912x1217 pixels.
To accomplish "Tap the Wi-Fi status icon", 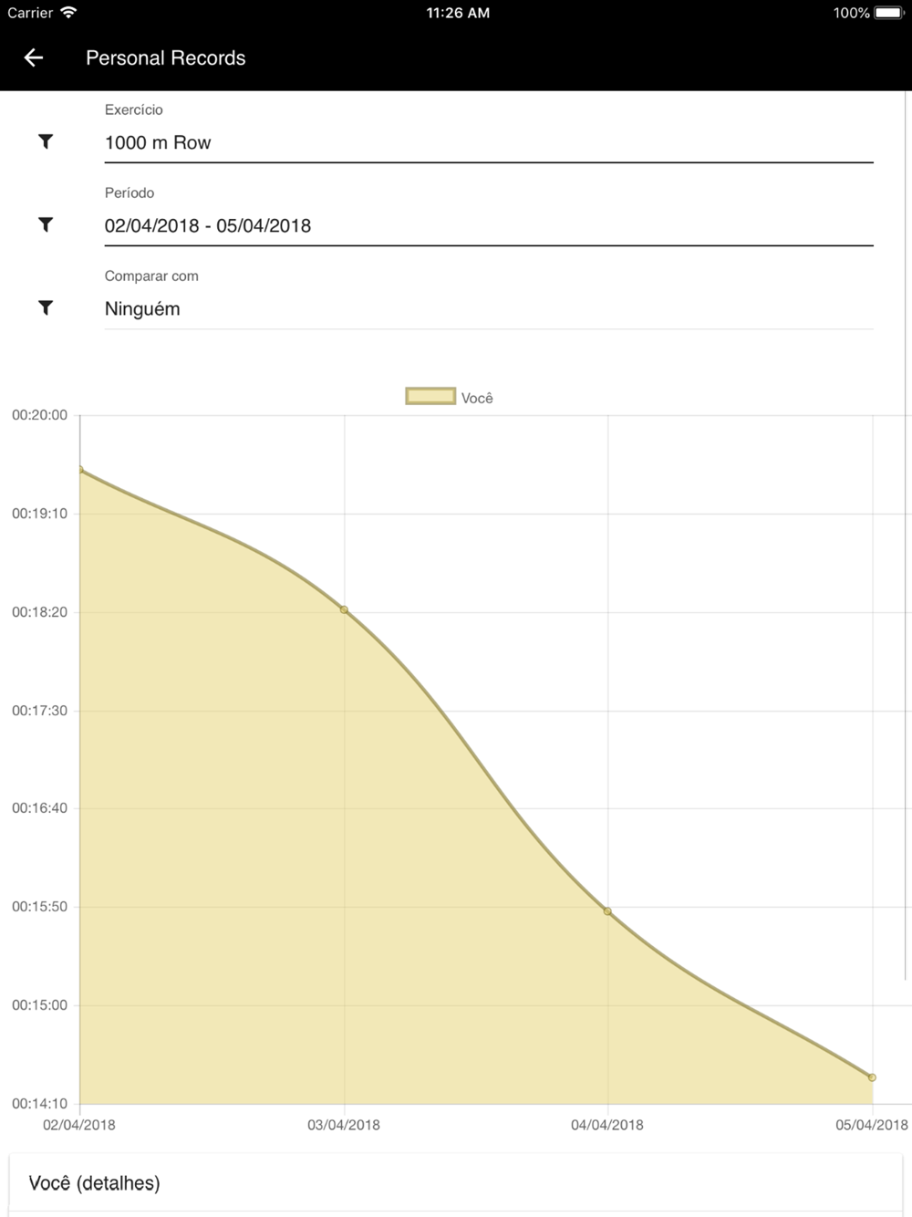I will 68,13.
